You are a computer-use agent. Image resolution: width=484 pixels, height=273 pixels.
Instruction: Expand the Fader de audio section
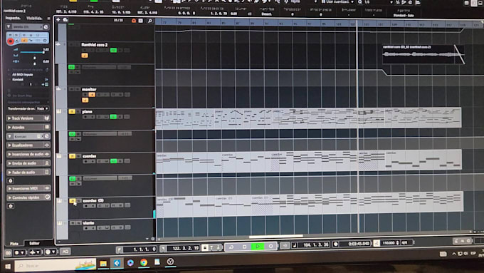point(9,172)
